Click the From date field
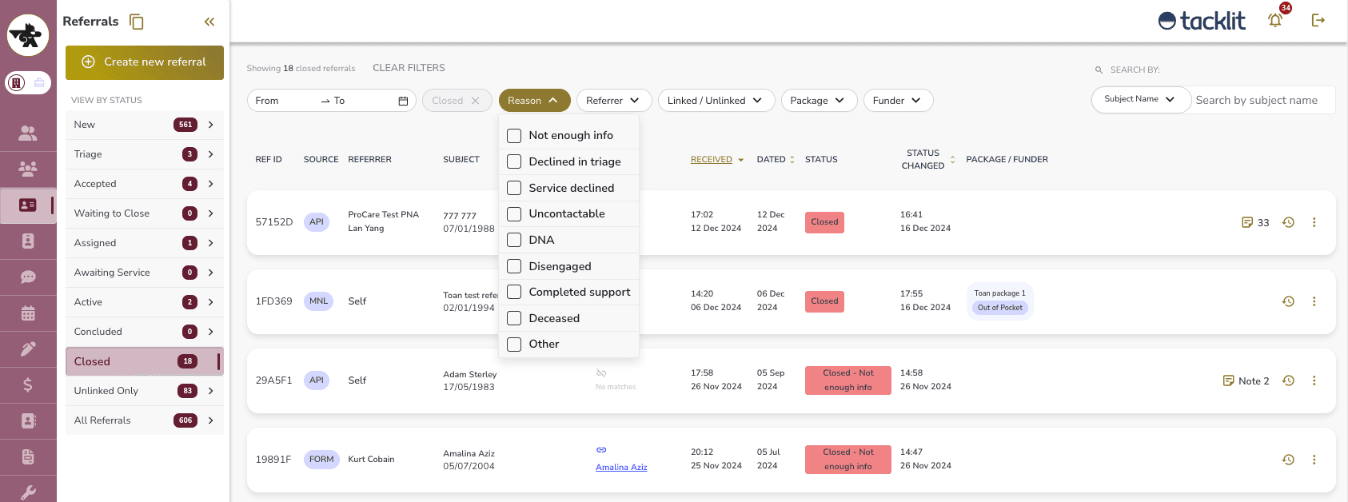The image size is (1348, 502). pyautogui.click(x=284, y=101)
